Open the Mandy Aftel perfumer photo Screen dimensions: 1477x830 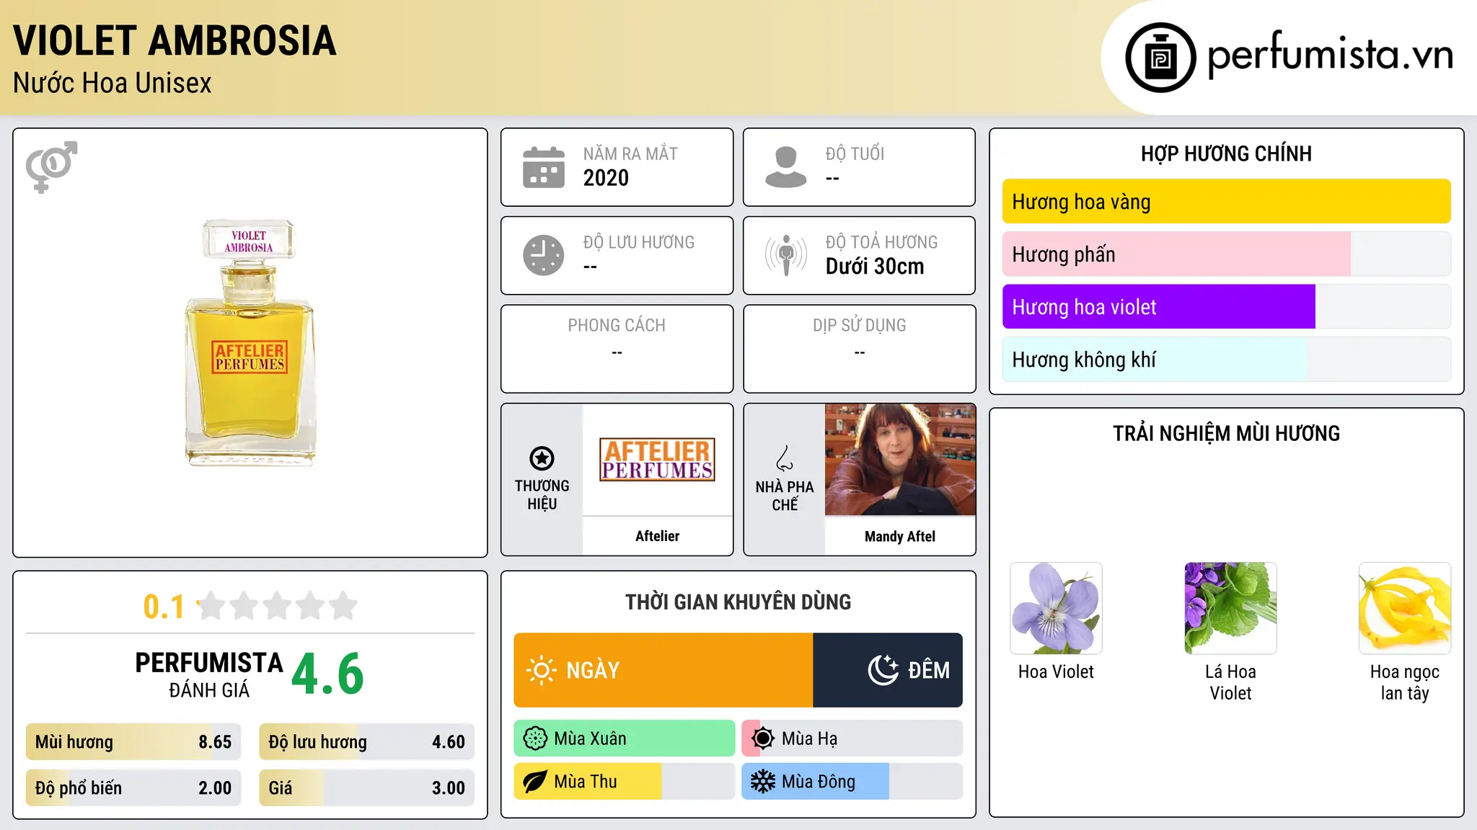point(900,460)
